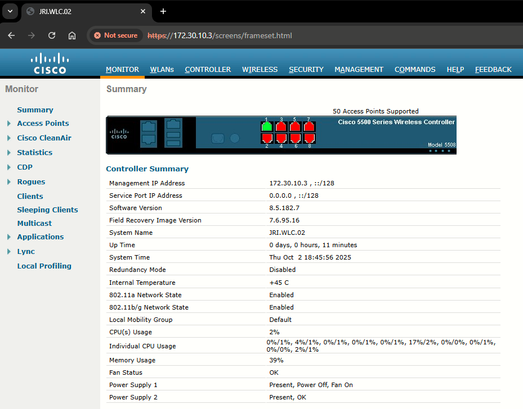
Task: Click Memory Usage value 39%
Action: click(276, 360)
